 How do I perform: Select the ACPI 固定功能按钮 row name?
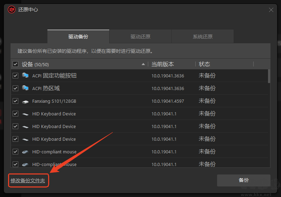pyautogui.click(x=54, y=76)
